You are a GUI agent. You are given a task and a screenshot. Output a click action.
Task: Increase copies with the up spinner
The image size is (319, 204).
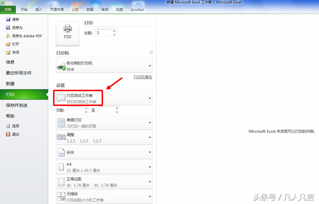(114, 31)
